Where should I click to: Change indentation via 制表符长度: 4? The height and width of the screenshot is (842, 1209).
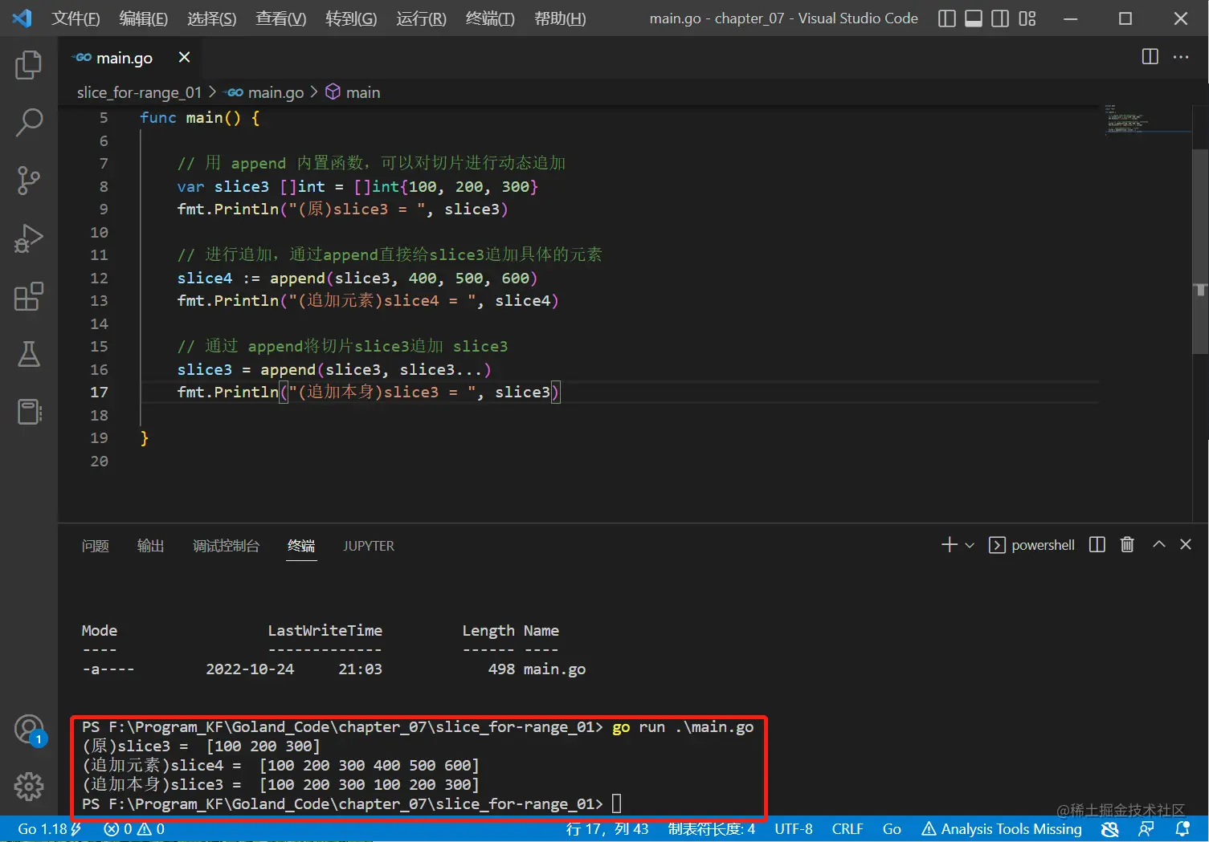(x=712, y=829)
